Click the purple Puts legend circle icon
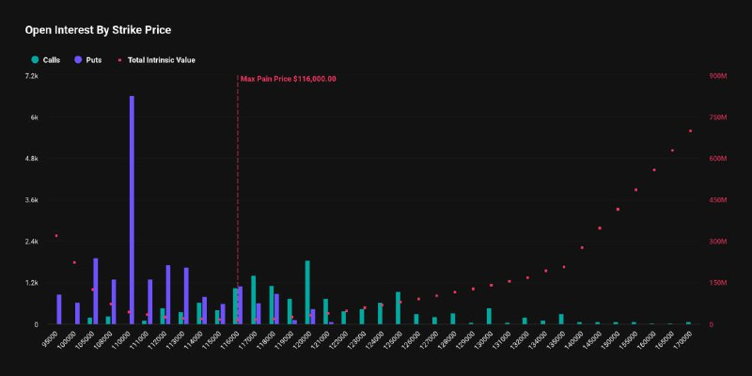The height and width of the screenshot is (376, 752). pyautogui.click(x=77, y=59)
